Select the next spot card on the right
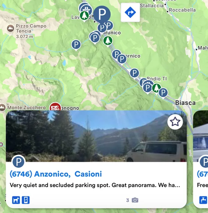 tap(200, 159)
